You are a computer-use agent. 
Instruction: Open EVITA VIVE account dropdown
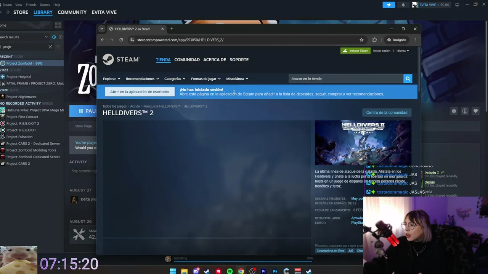431,5
